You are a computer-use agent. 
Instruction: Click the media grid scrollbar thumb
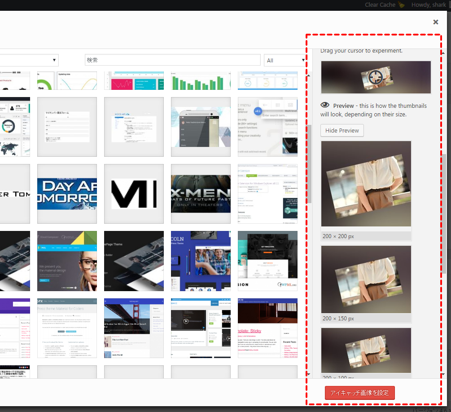(310, 164)
